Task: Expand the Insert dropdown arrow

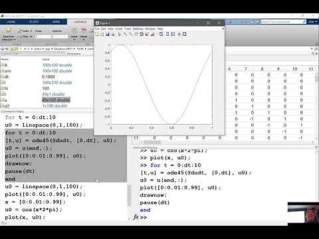Action: point(74,40)
